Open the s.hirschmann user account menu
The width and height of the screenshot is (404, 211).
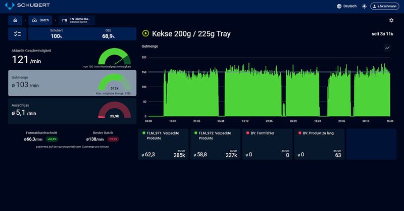(x=385, y=6)
